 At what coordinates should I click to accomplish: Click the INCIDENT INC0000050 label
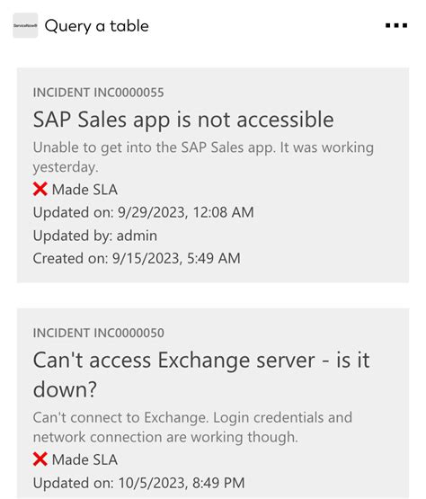click(x=99, y=334)
